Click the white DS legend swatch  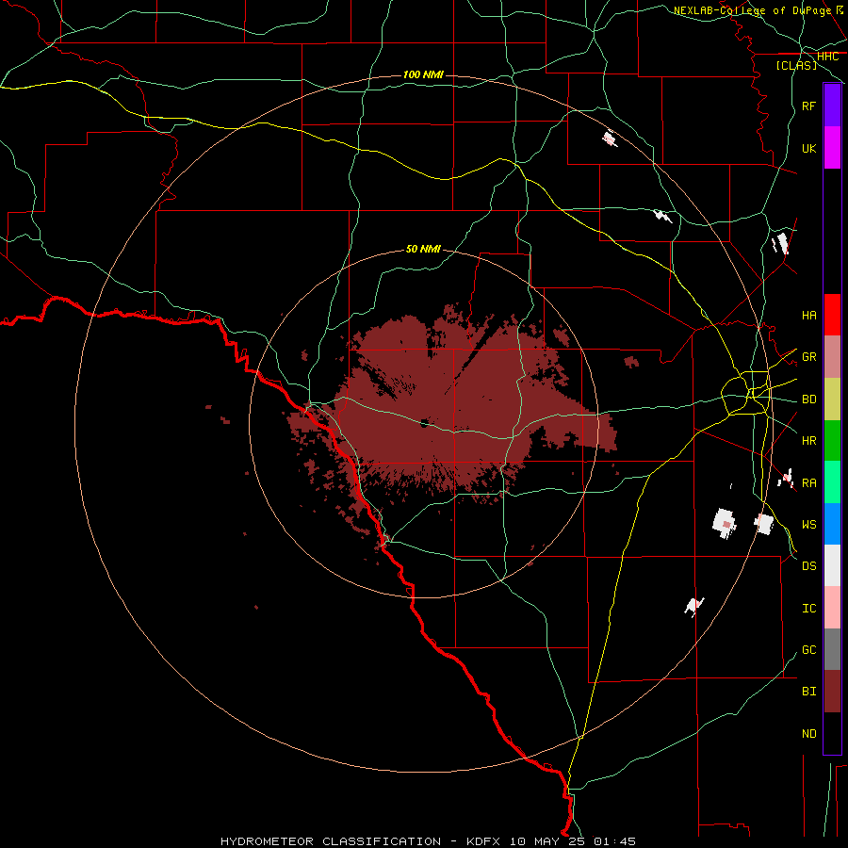[x=832, y=565]
